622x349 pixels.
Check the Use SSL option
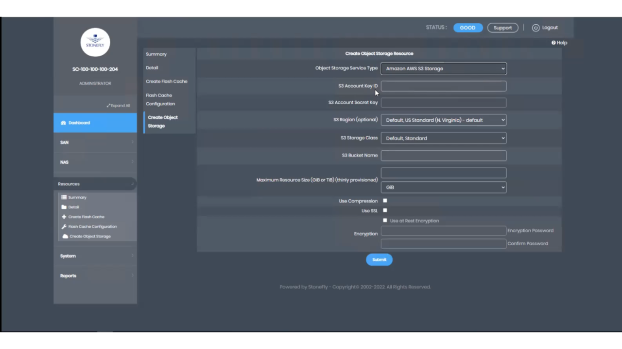pyautogui.click(x=385, y=210)
